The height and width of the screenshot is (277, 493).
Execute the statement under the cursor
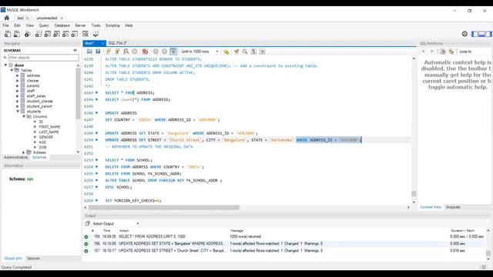click(117, 52)
